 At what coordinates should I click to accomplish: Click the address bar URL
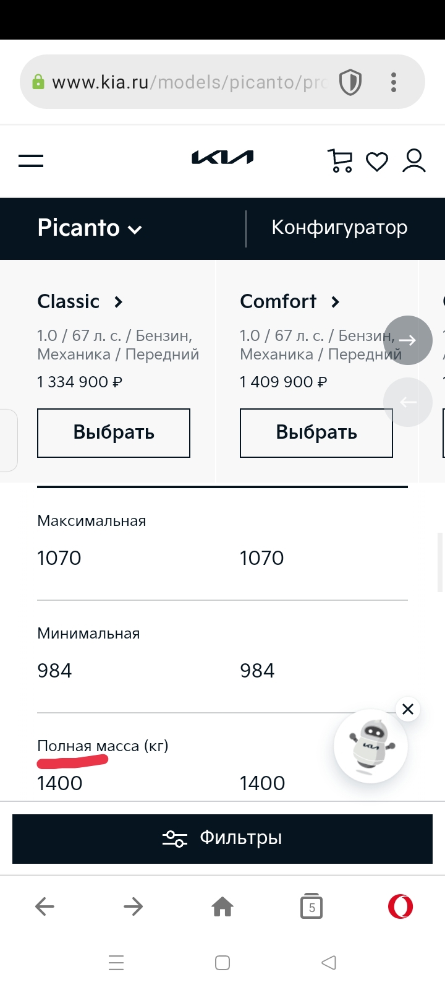(185, 82)
